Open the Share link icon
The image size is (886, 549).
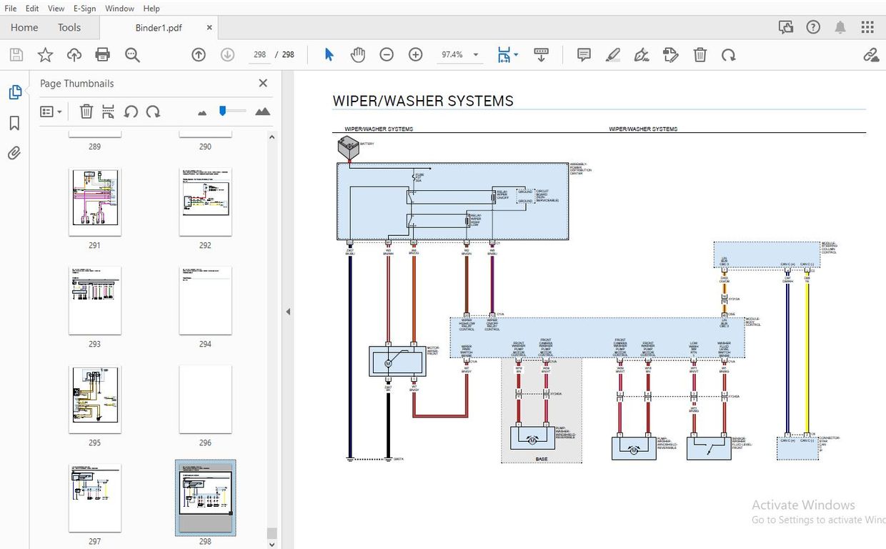pos(871,55)
